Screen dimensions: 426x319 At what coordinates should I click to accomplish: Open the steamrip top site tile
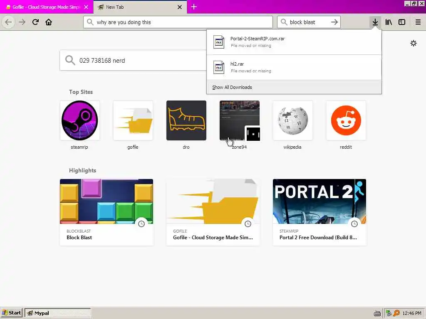tap(79, 120)
